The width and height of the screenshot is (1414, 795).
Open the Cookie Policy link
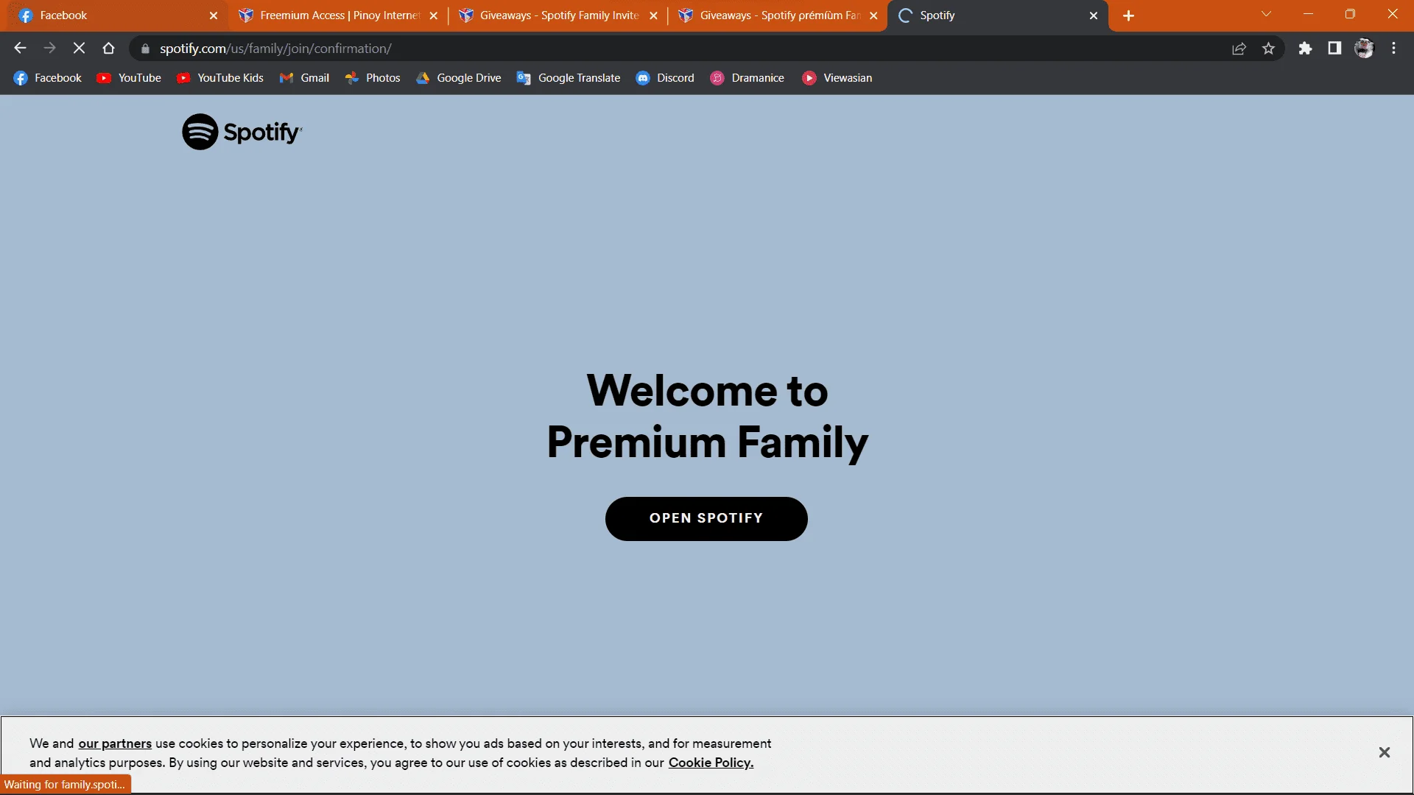coord(711,763)
